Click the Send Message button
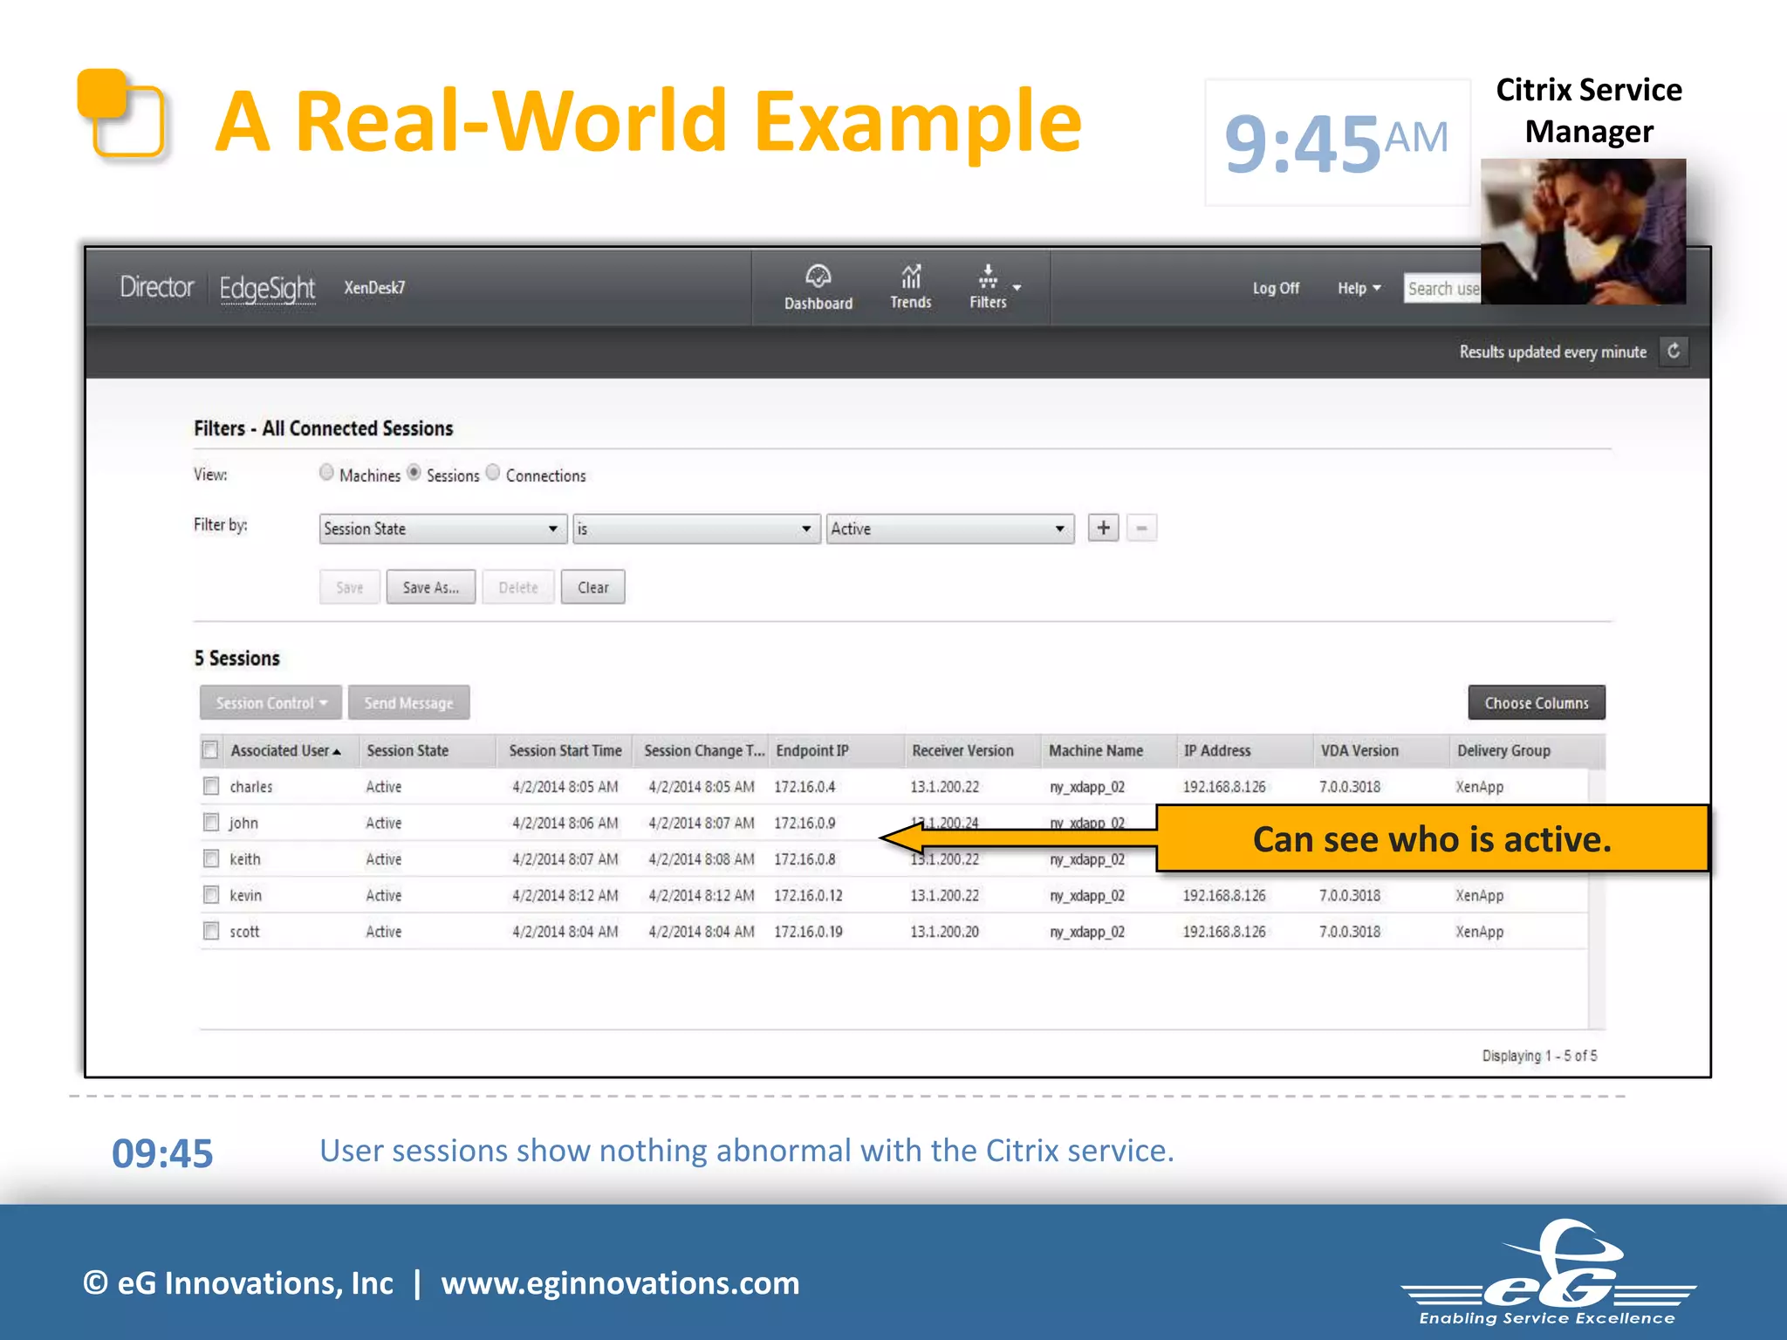The width and height of the screenshot is (1787, 1340). pos(408,702)
